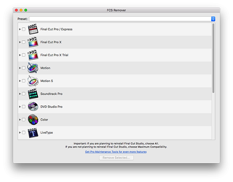
Task: Select the Motion 5 label
Action: pos(47,81)
